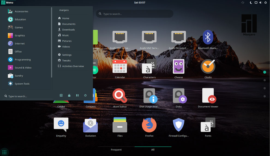The height and width of the screenshot is (156, 270).
Task: Click the volume icon in top bar
Action: [261, 2]
